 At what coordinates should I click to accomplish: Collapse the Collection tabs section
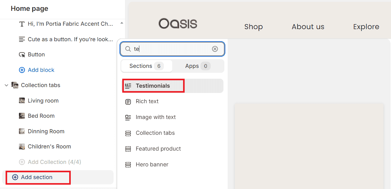point(7,85)
